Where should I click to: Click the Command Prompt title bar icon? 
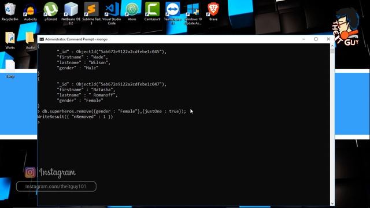[x=42, y=39]
